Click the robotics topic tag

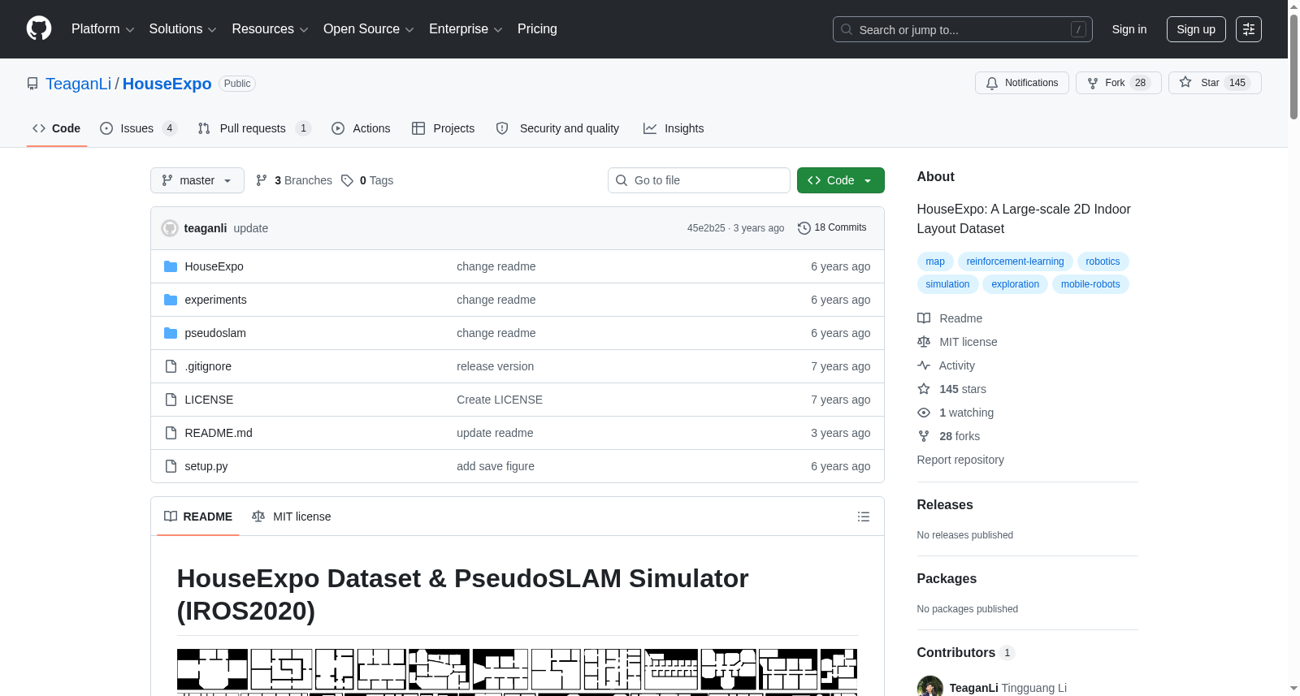pyautogui.click(x=1103, y=262)
